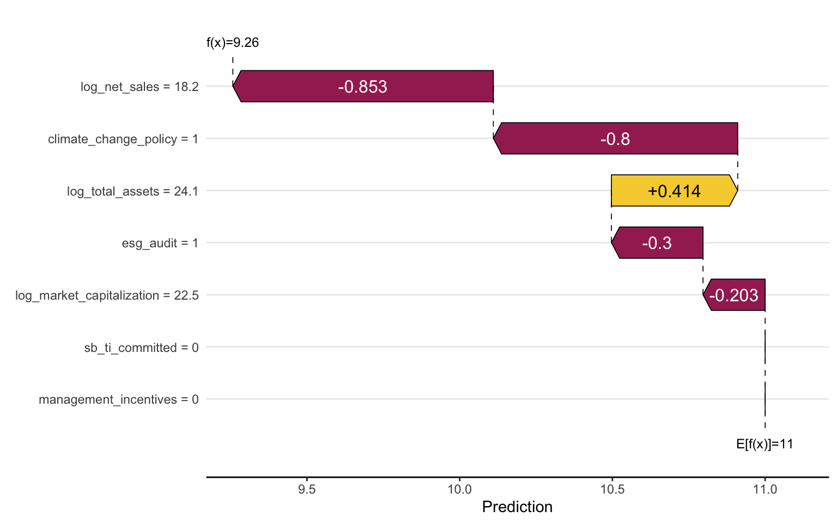Image resolution: width=837 pixels, height=523 pixels.
Task: Click the 'log_net_sales = 18.2' axis label
Action: click(139, 87)
